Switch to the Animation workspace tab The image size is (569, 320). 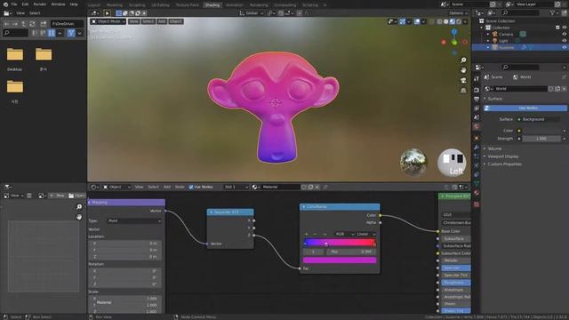coord(235,5)
